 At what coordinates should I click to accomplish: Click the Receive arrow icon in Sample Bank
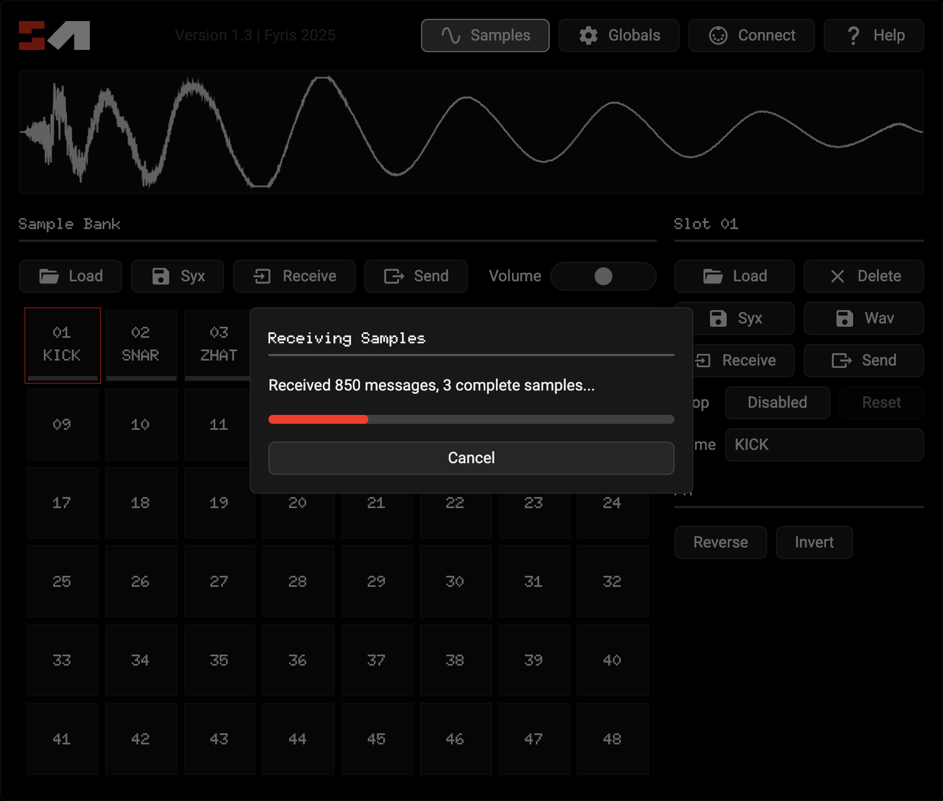262,276
